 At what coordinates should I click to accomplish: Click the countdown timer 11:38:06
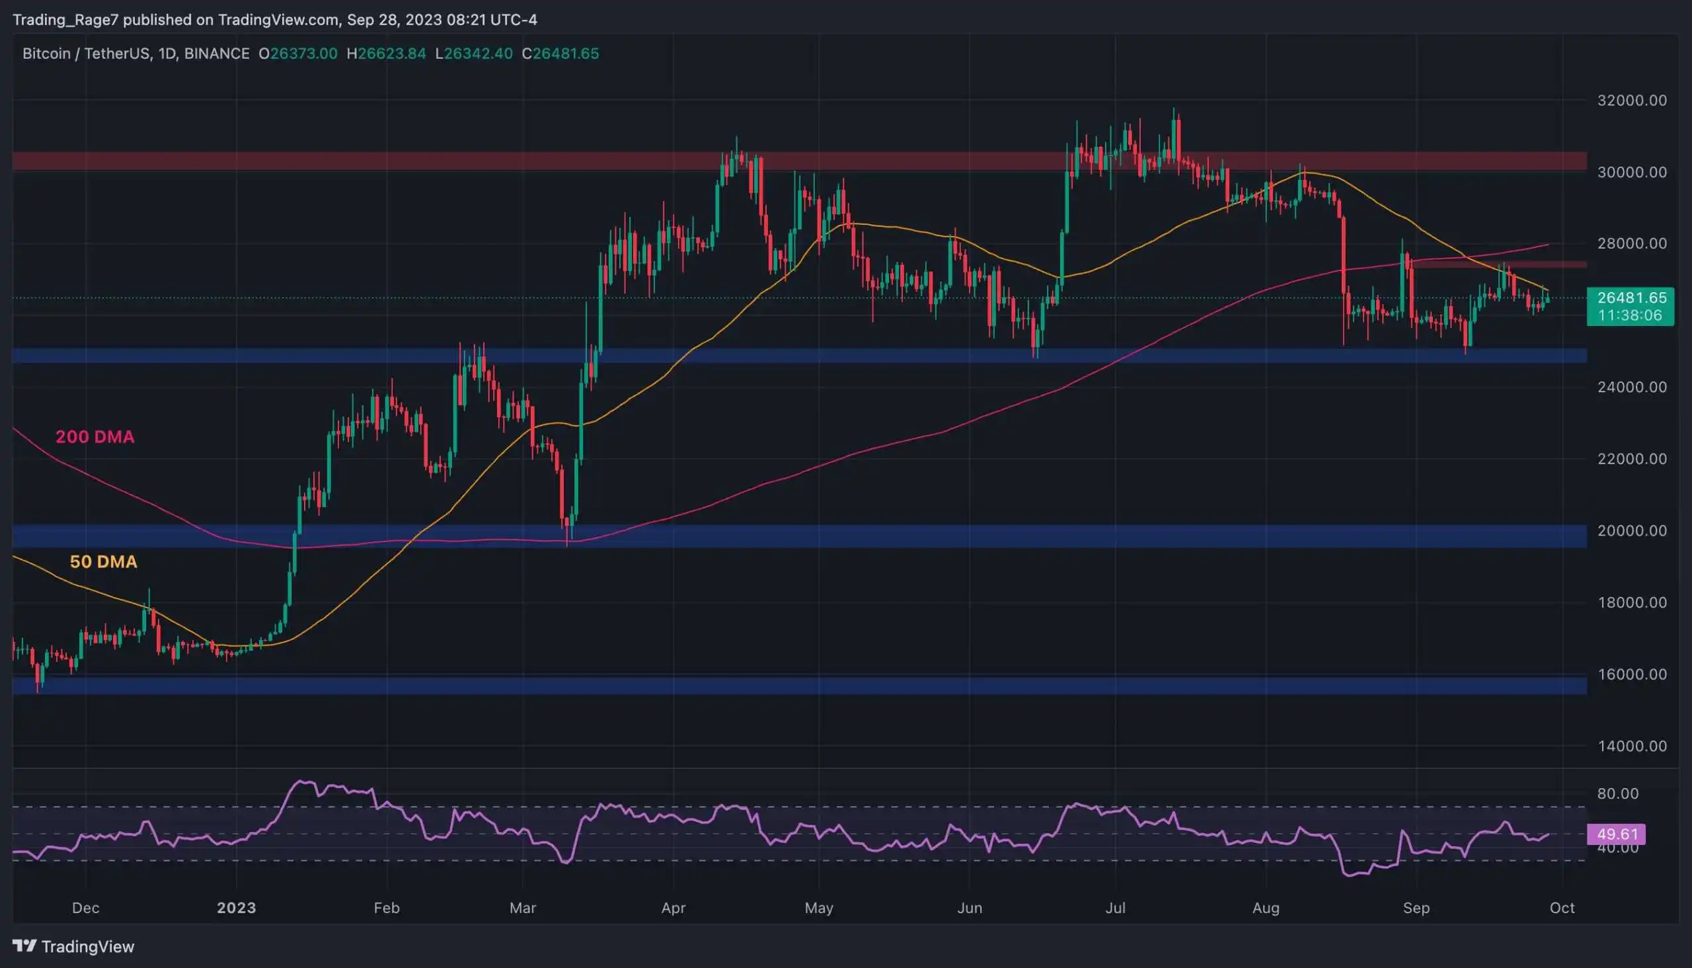1629,315
